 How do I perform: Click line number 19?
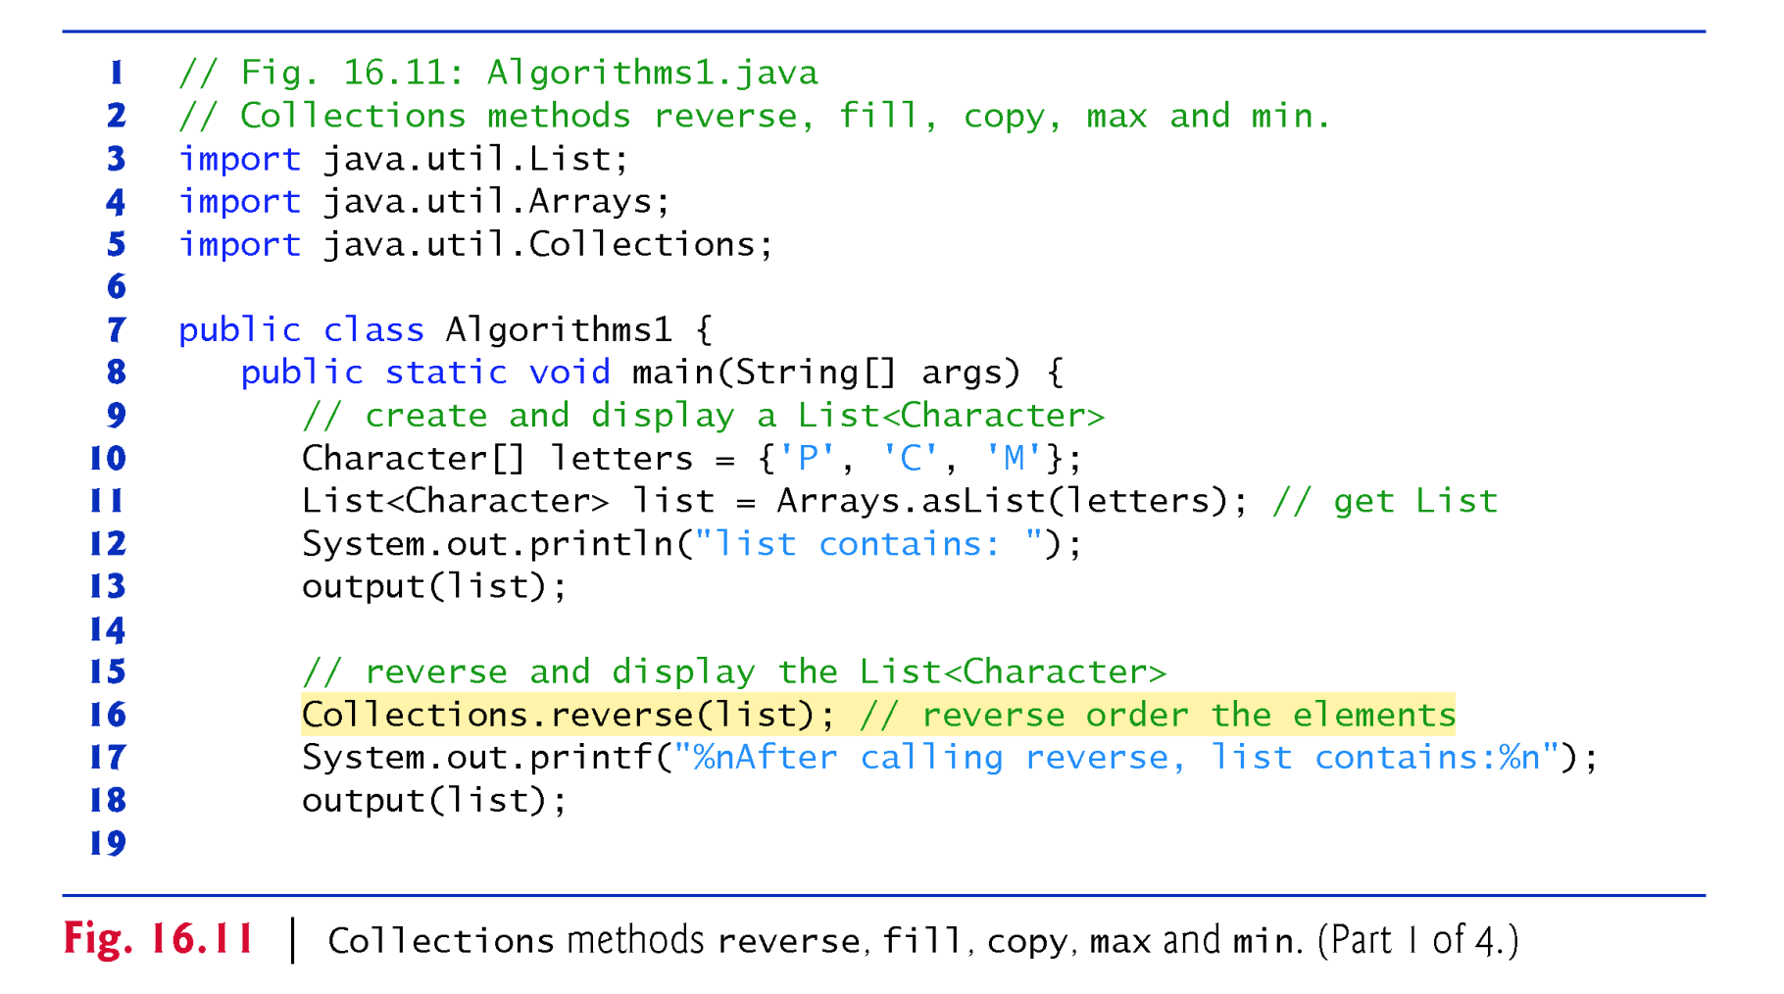click(108, 843)
